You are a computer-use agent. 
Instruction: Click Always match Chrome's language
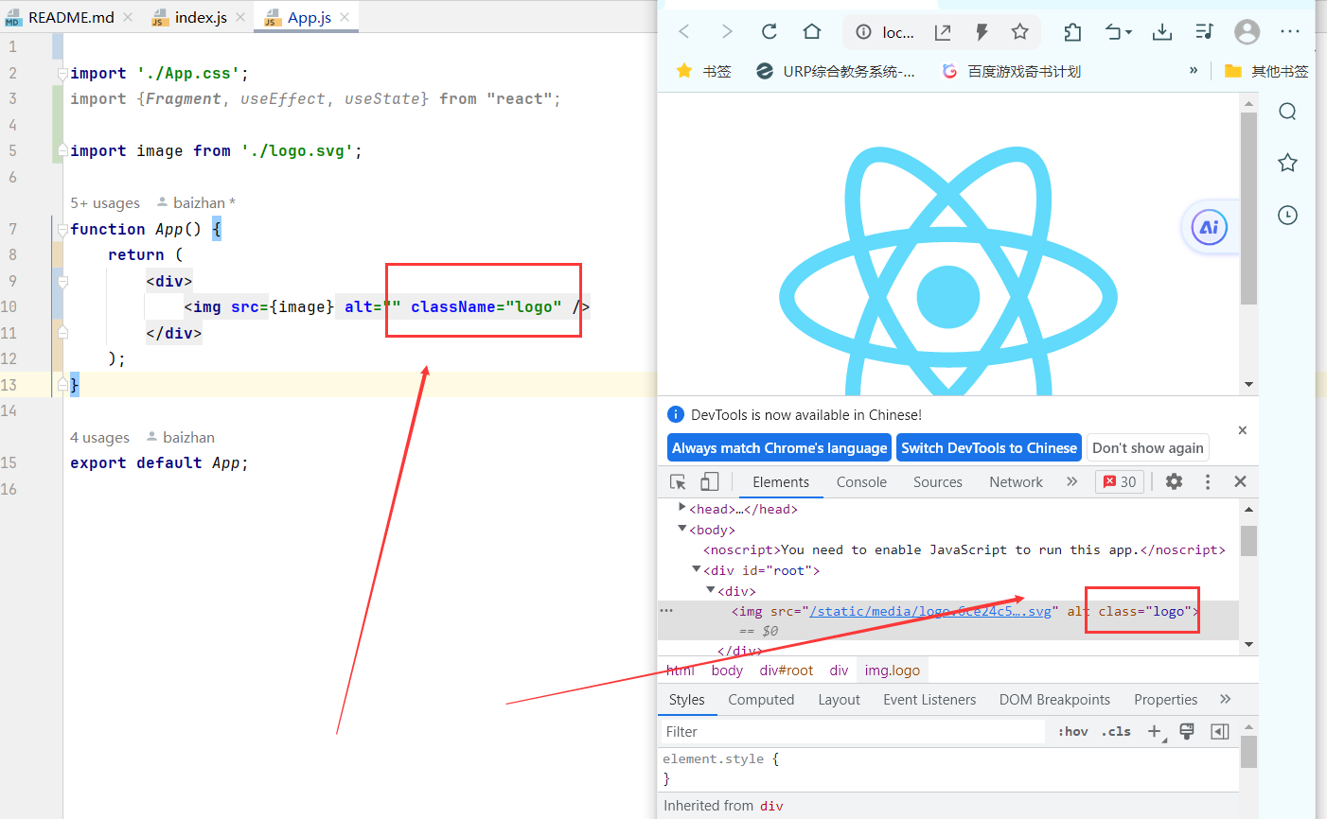pyautogui.click(x=780, y=448)
